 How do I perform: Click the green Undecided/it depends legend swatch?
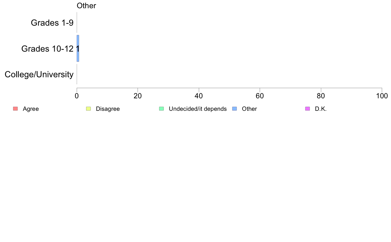162,109
